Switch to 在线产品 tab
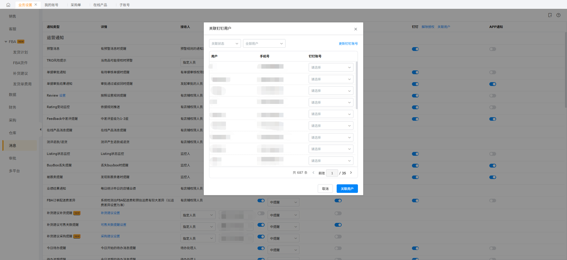Image resolution: width=567 pixels, height=260 pixels. pyautogui.click(x=100, y=5)
